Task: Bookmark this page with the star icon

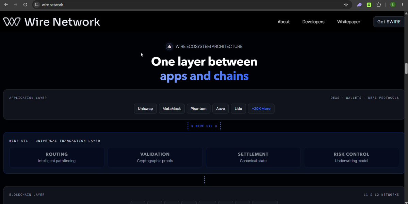Action: pos(346,5)
